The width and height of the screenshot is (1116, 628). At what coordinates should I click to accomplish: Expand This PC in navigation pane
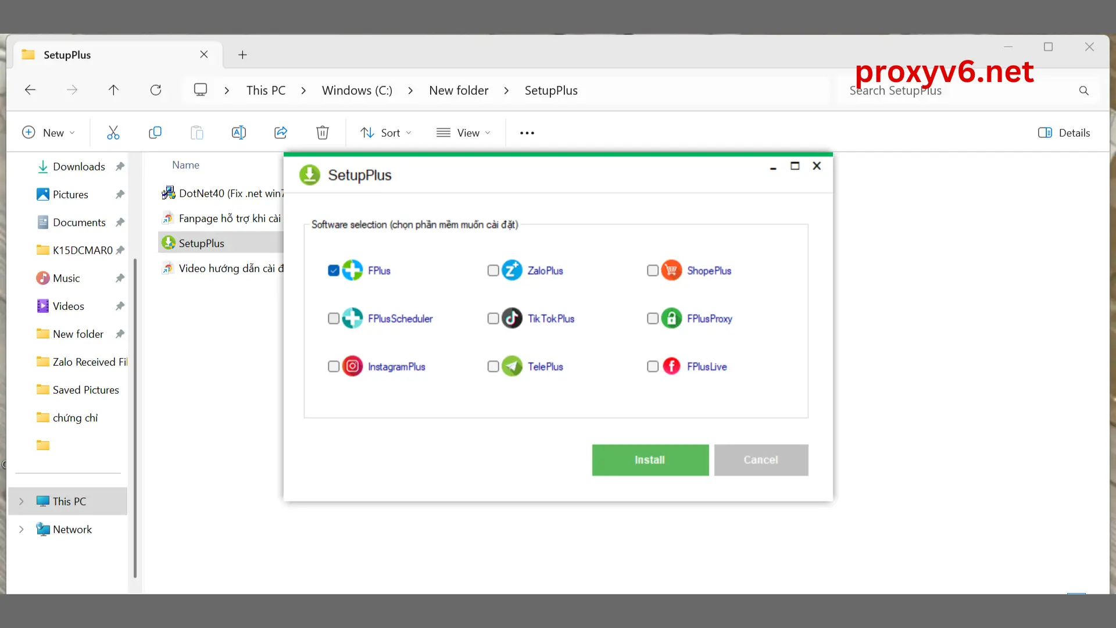22,501
